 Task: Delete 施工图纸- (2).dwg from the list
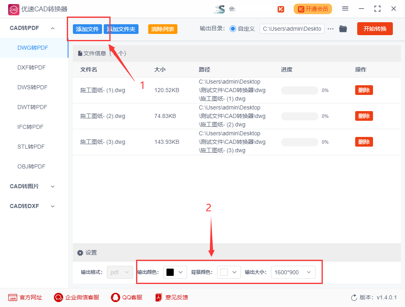[x=364, y=116]
